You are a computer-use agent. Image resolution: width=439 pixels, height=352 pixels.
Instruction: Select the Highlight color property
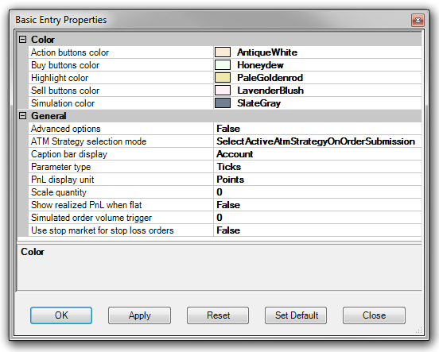(121, 78)
